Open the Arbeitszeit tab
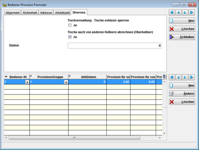The height and width of the screenshot is (150, 199). [62, 13]
